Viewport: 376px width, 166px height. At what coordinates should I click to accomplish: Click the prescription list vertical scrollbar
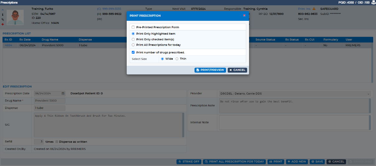point(372,62)
